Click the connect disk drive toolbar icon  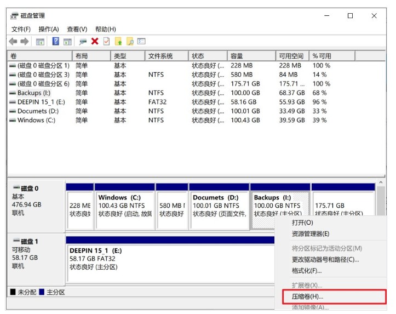point(83,42)
